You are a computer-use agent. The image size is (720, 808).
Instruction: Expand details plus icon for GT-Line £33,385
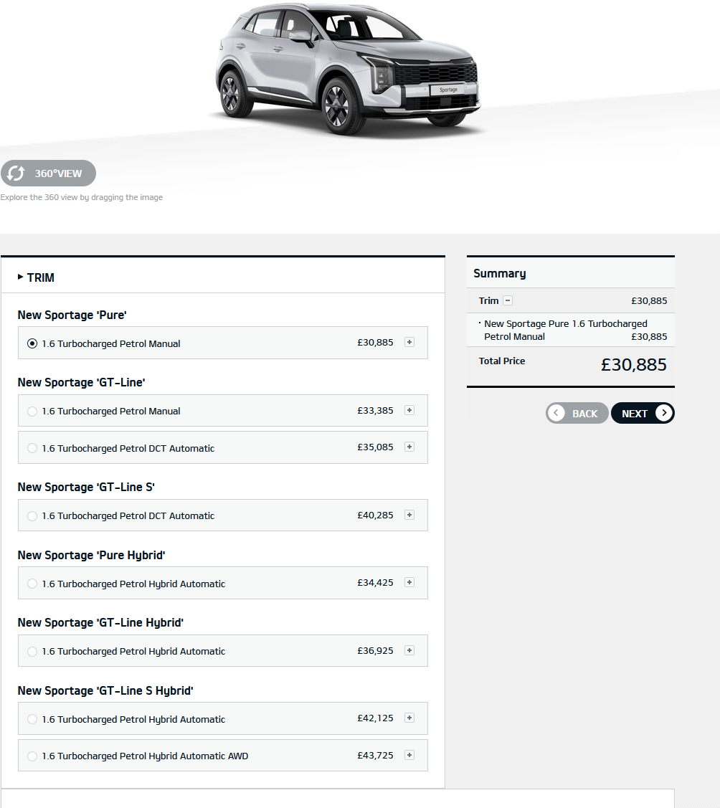pos(409,410)
